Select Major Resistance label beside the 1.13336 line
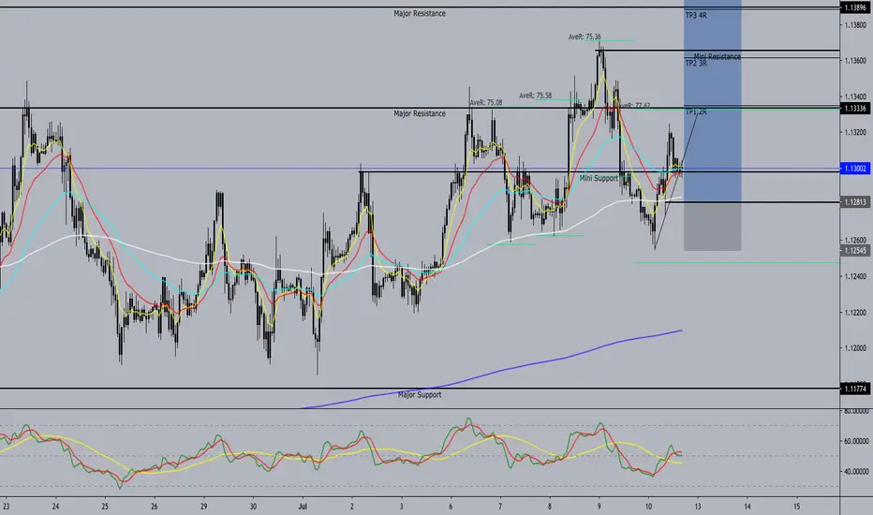873x515 pixels. coord(420,113)
